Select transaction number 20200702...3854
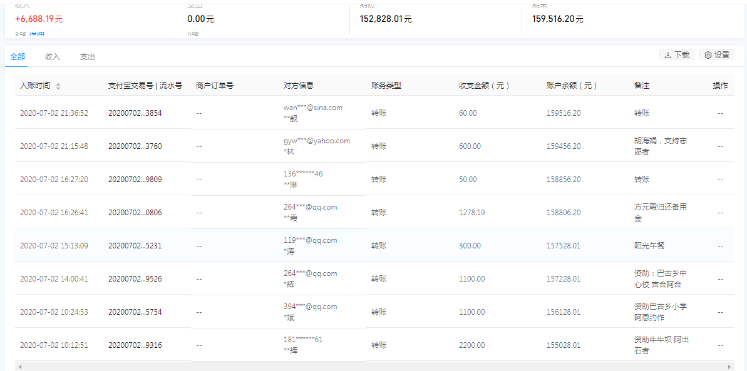747x371 pixels. click(135, 113)
